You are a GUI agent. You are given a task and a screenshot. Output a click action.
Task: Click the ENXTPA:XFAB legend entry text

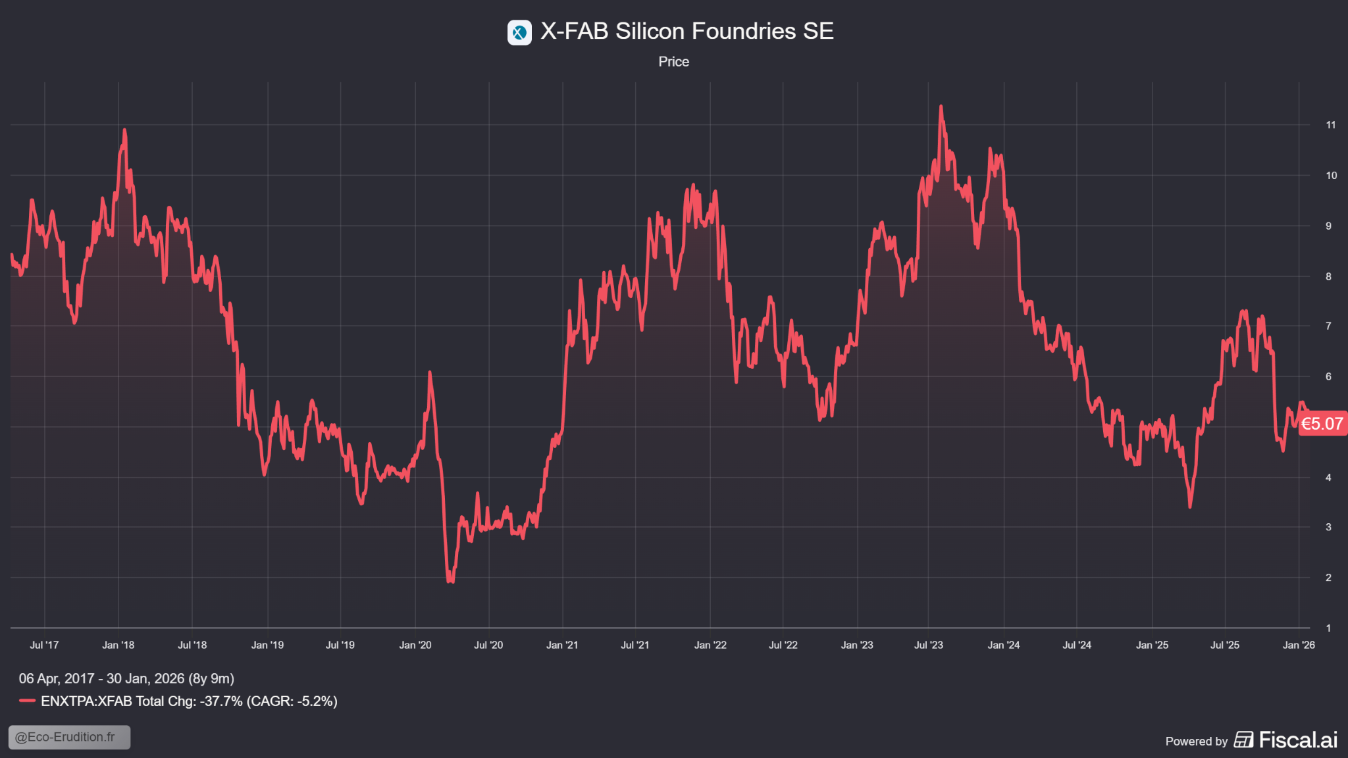point(189,701)
